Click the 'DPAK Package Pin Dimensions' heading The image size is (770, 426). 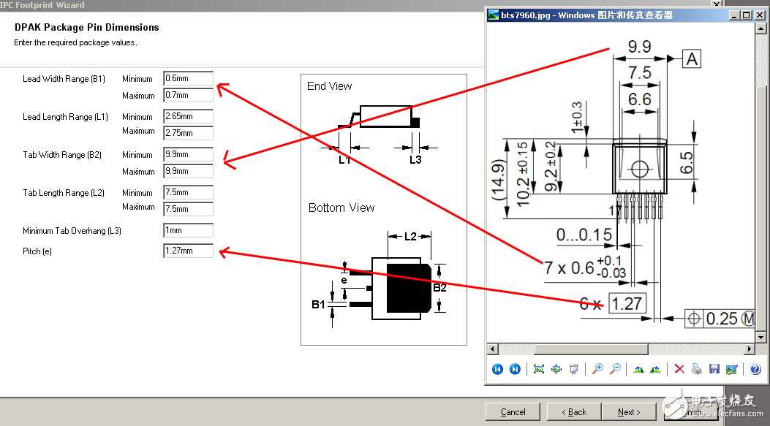pos(87,28)
